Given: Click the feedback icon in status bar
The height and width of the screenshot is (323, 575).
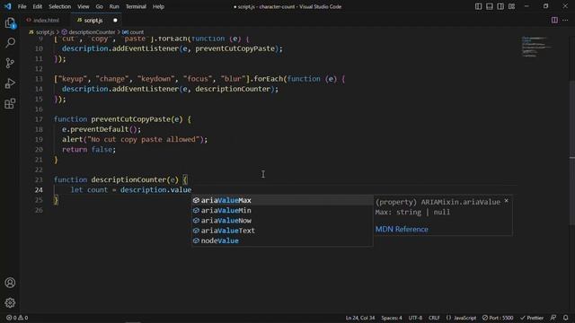Looking at the screenshot, I should (x=553, y=318).
